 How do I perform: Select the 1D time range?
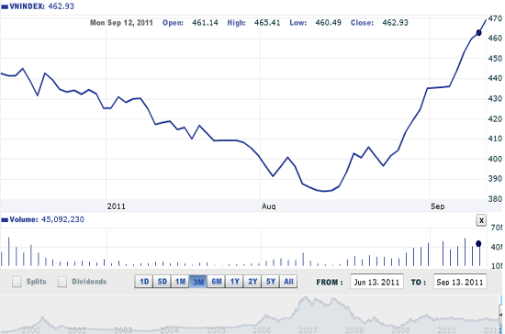(x=143, y=282)
